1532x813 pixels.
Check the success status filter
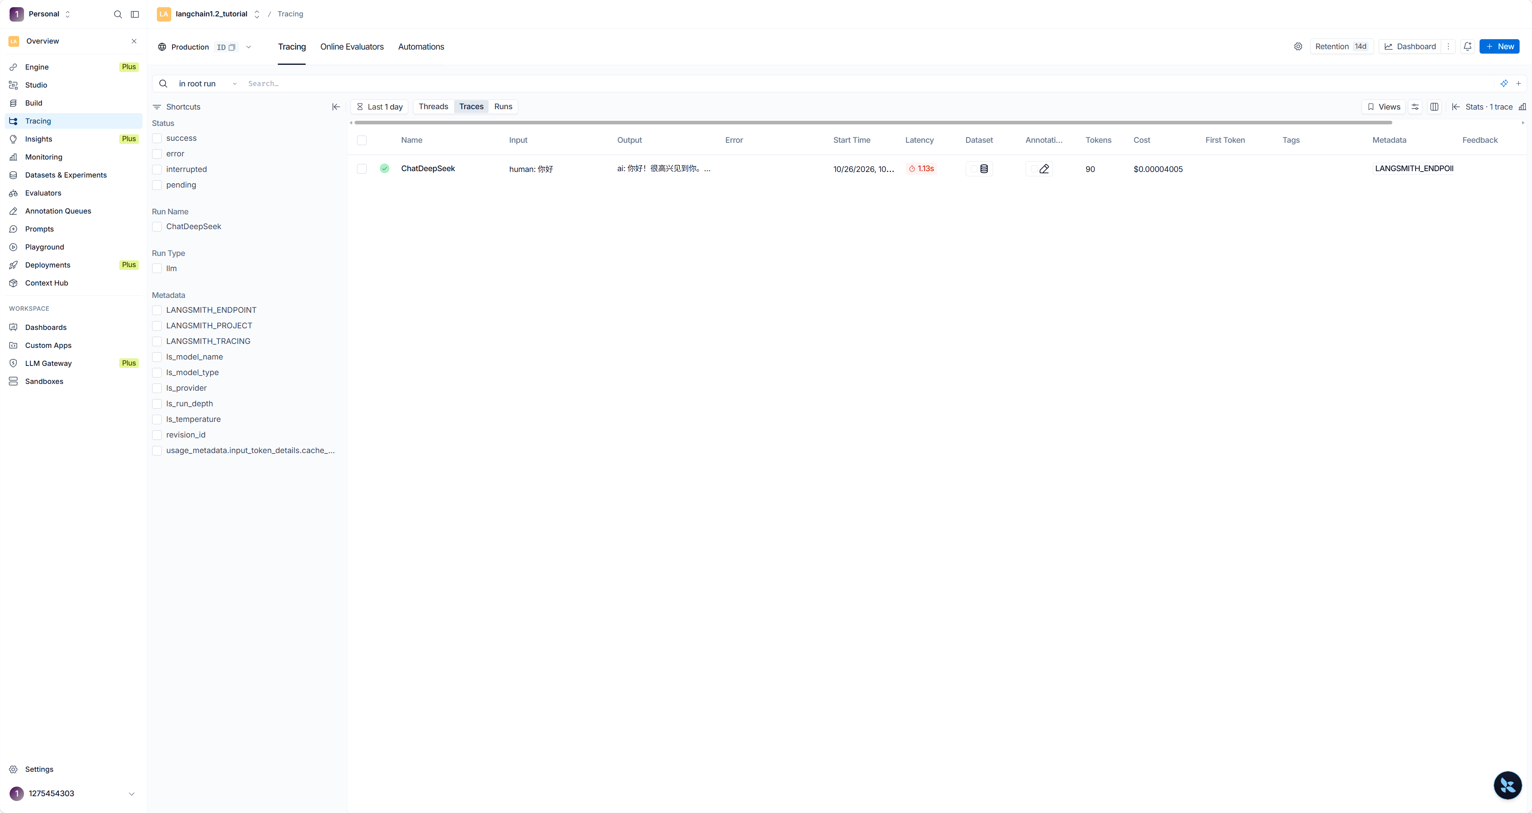point(157,138)
